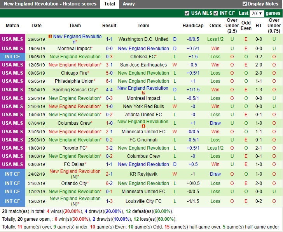
Task: Select USA MLS label in 26/05/19 row
Action: click(x=12, y=39)
